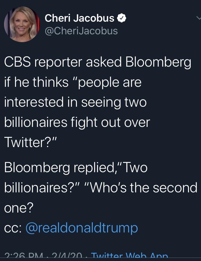Click the "cc:" text before the mention

pos(12,228)
